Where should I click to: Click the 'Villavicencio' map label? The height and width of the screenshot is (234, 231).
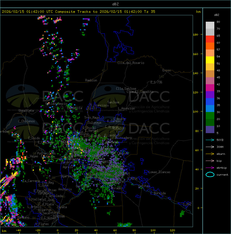click(x=56, y=104)
